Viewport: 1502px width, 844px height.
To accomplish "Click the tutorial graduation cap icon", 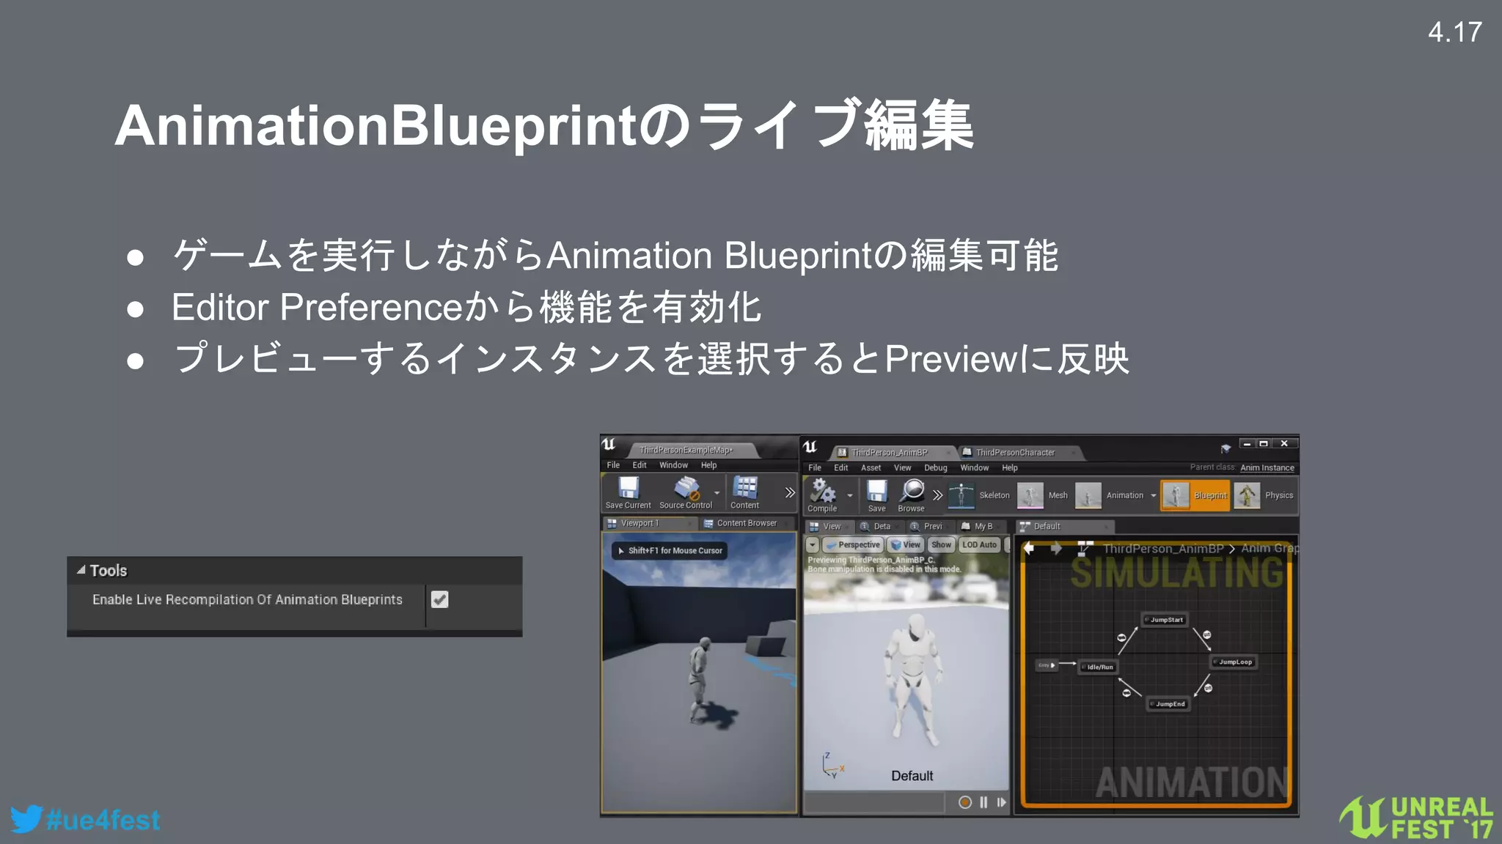I will click(1226, 448).
